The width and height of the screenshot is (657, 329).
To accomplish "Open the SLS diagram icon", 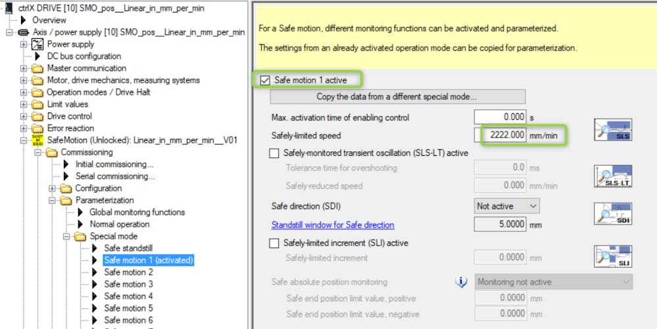I will pyautogui.click(x=612, y=130).
